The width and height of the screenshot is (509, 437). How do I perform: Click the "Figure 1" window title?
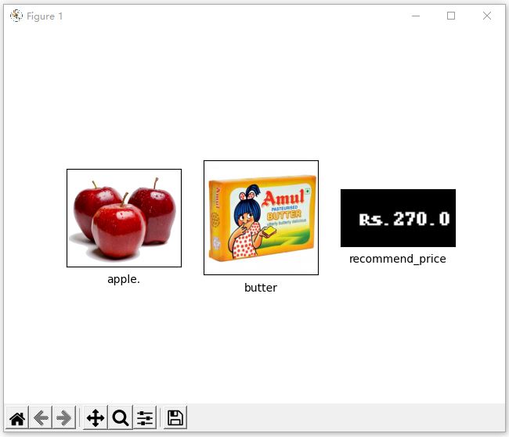point(45,16)
